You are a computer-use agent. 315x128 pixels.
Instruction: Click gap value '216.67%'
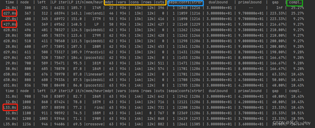coord(277,25)
